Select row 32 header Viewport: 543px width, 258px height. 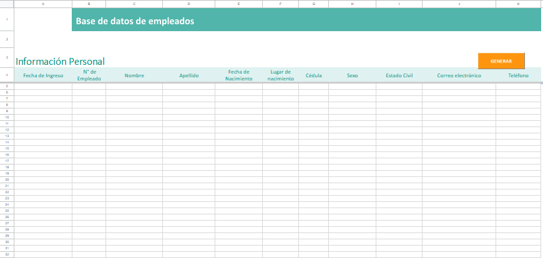click(x=7, y=254)
